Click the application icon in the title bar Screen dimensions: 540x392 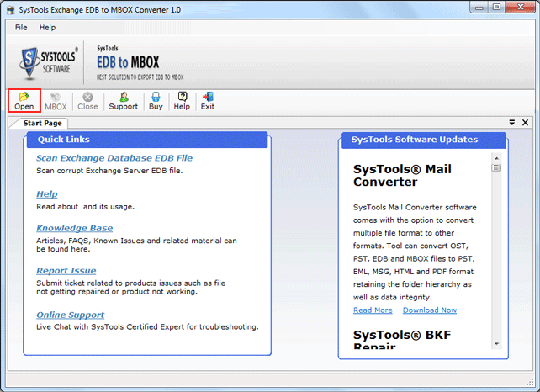pos(11,9)
